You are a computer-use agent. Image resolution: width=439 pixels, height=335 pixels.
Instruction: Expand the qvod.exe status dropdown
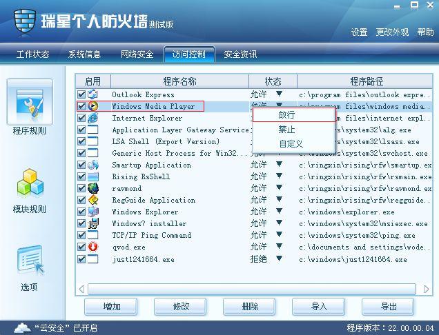pos(279,246)
